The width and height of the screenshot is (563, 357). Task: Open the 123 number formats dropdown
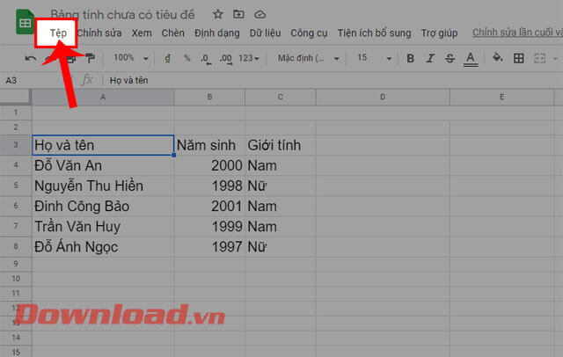pyautogui.click(x=248, y=58)
